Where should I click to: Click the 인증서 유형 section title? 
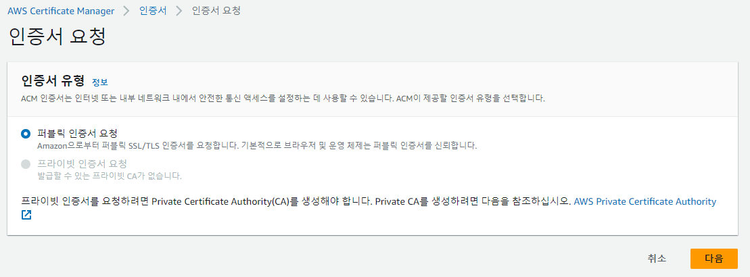pyautogui.click(x=53, y=80)
